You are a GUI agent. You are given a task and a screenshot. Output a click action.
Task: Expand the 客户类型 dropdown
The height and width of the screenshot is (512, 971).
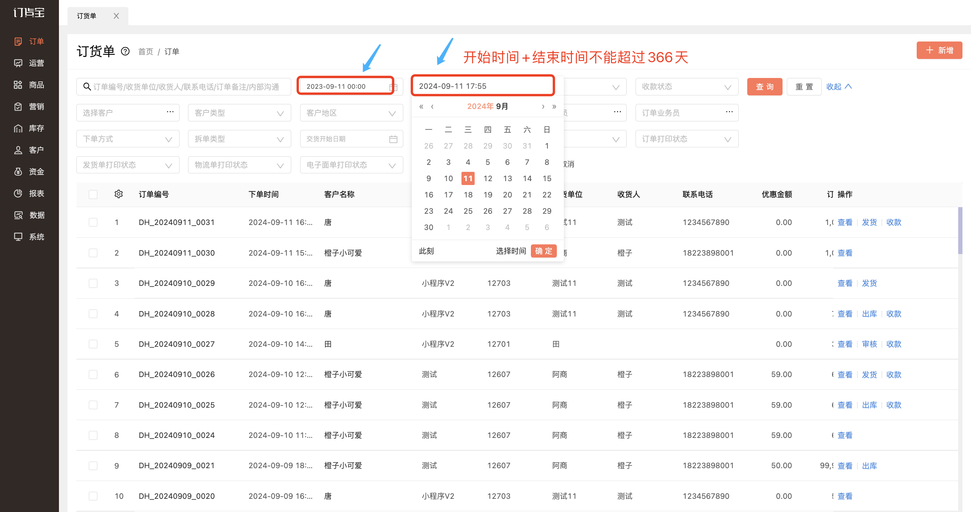pos(239,113)
